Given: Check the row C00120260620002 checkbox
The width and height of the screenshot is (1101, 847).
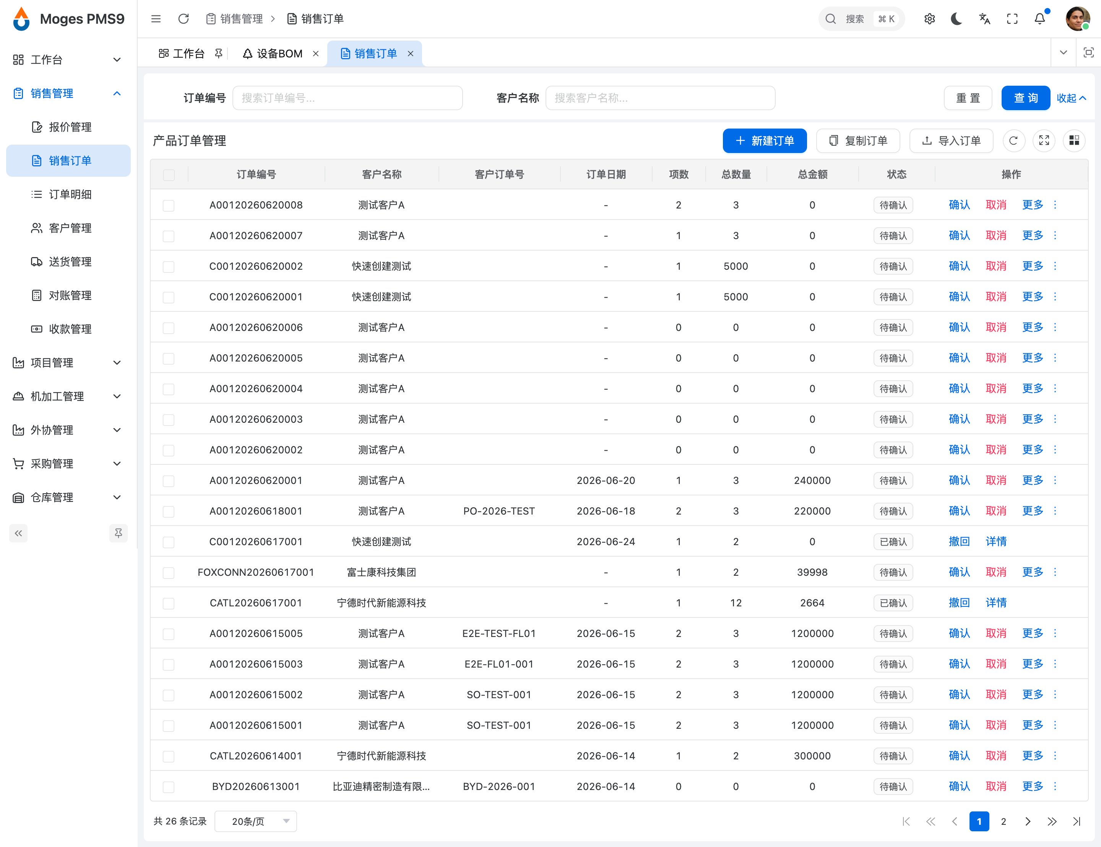Looking at the screenshot, I should 169,266.
